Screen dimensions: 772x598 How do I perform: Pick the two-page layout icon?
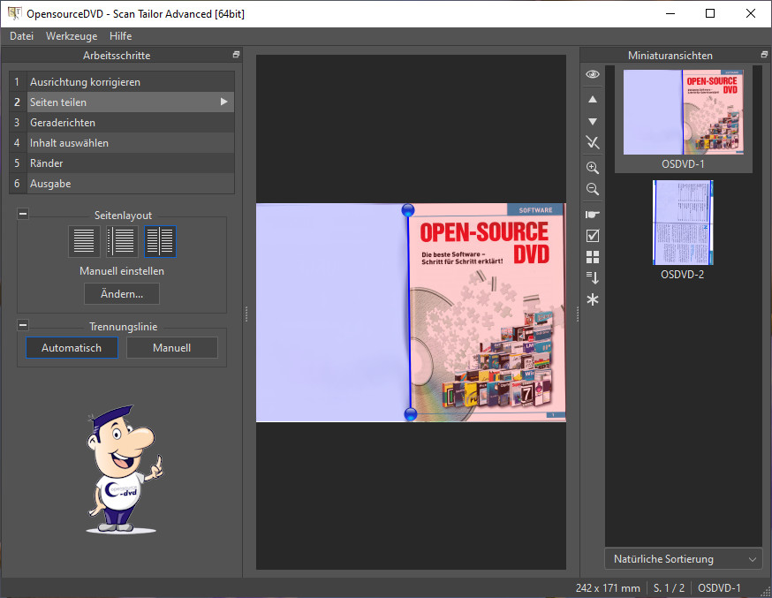pyautogui.click(x=160, y=241)
